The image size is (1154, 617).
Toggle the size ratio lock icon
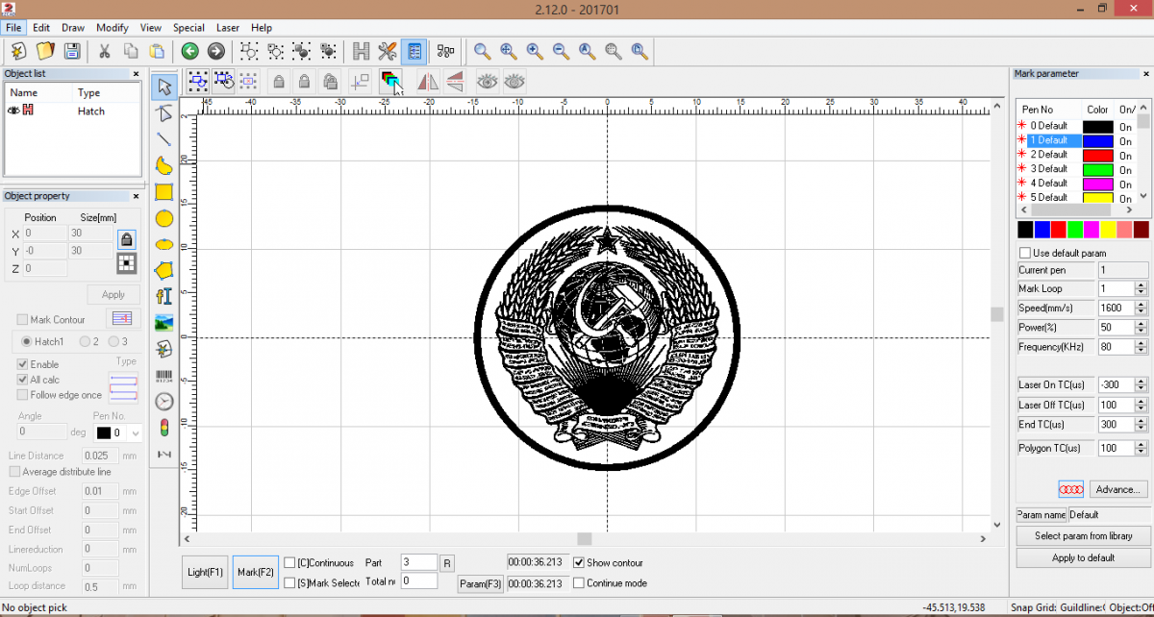(126, 238)
